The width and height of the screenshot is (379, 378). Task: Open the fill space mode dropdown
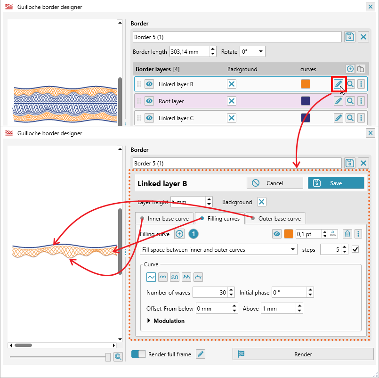(x=218, y=249)
